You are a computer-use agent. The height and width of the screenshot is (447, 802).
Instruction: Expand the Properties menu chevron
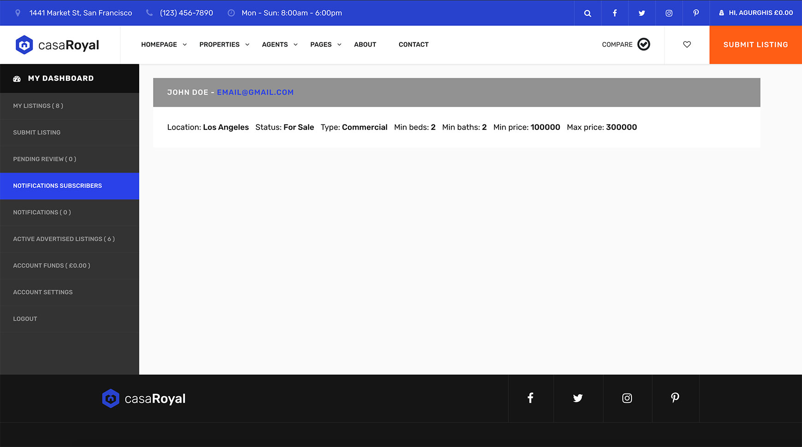pos(248,45)
